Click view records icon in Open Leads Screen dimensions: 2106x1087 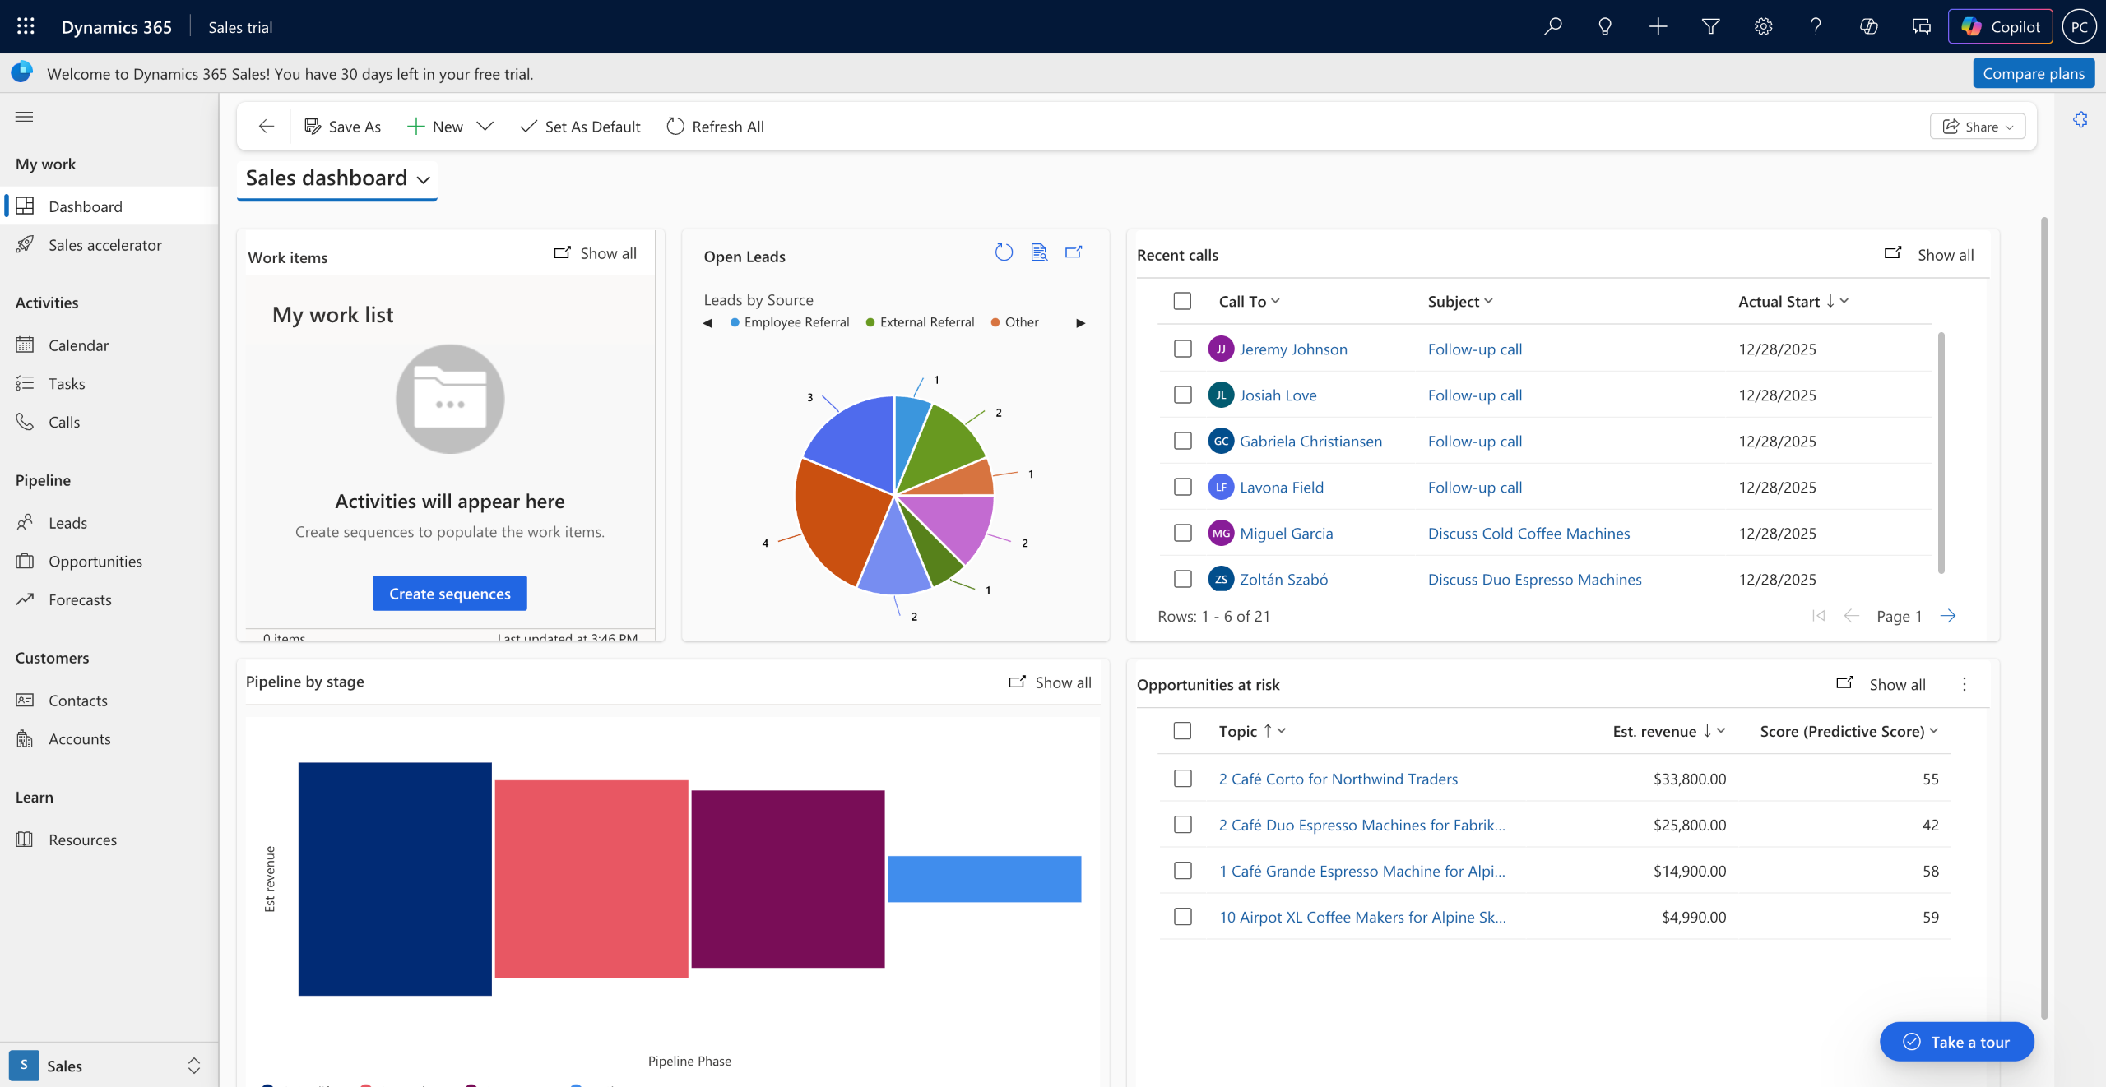[1039, 252]
